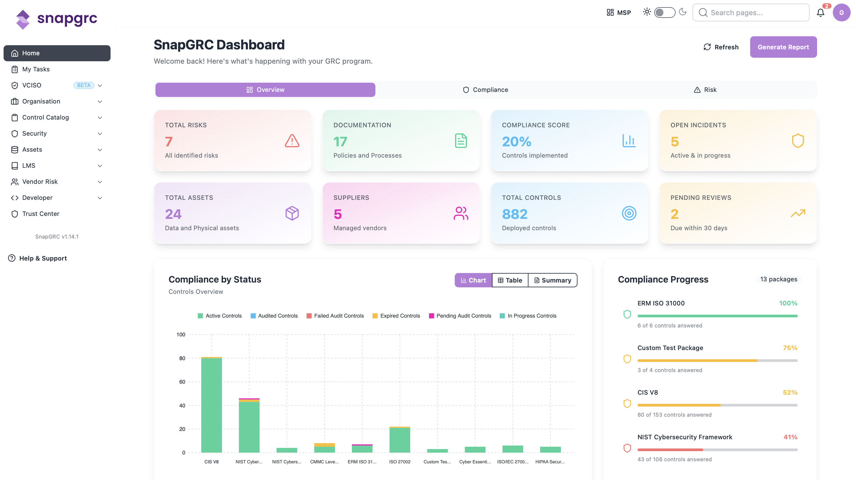The height and width of the screenshot is (480, 856).
Task: Toggle the light/dark theme switch
Action: [x=664, y=12]
